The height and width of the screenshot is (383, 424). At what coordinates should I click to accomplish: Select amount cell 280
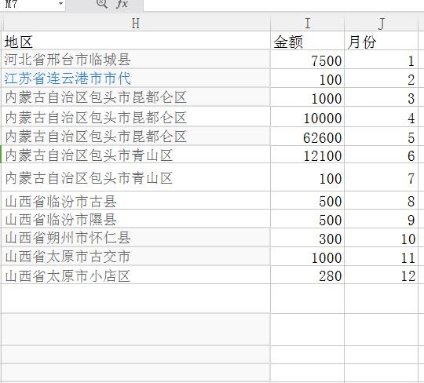(308, 275)
